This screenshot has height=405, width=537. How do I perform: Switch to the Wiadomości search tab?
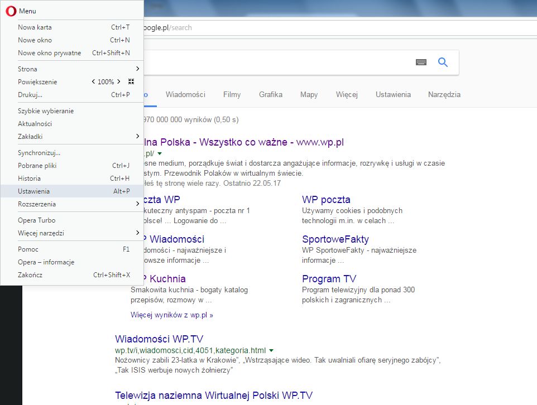(x=185, y=94)
